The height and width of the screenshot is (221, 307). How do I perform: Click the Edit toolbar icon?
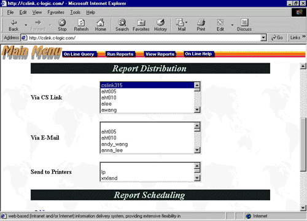tap(220, 22)
